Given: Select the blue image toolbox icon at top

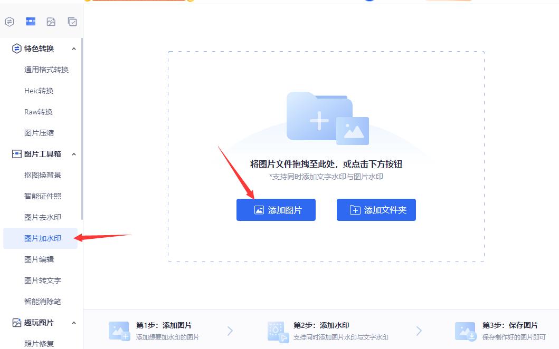Looking at the screenshot, I should click(x=30, y=22).
